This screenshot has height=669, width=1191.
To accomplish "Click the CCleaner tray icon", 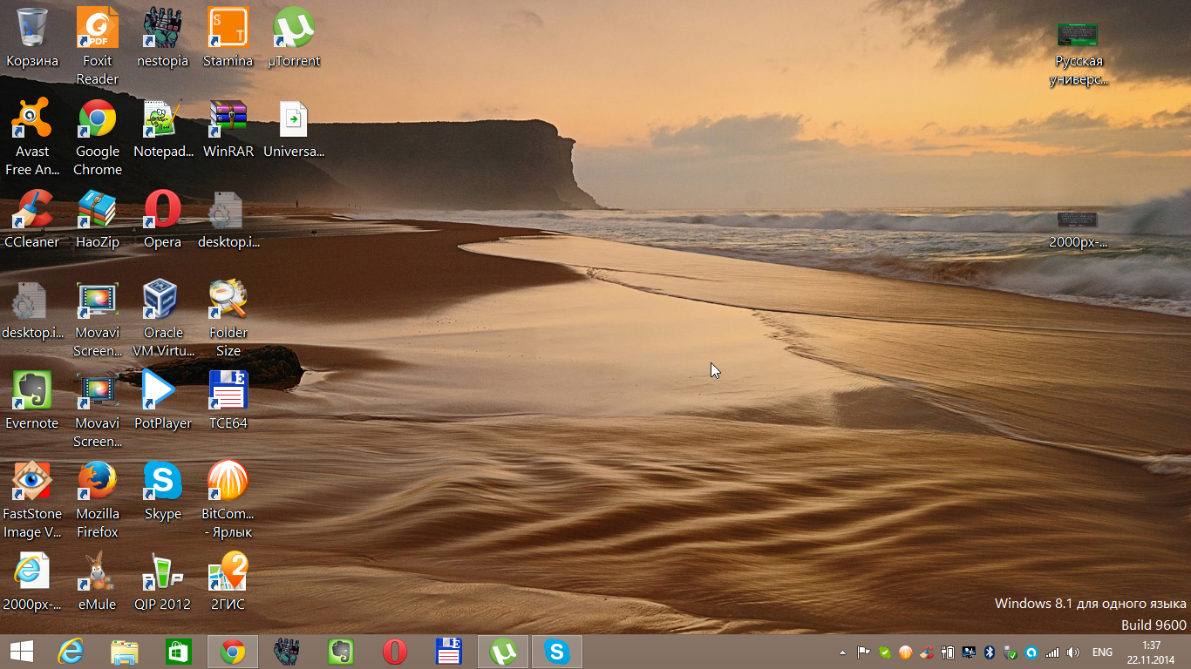I will coord(927,652).
